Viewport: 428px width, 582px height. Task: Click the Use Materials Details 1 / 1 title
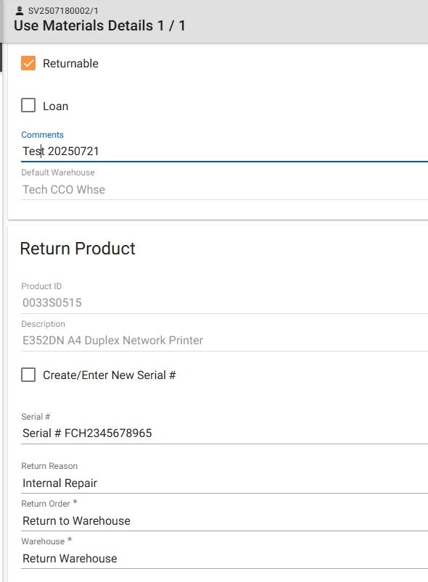click(99, 25)
